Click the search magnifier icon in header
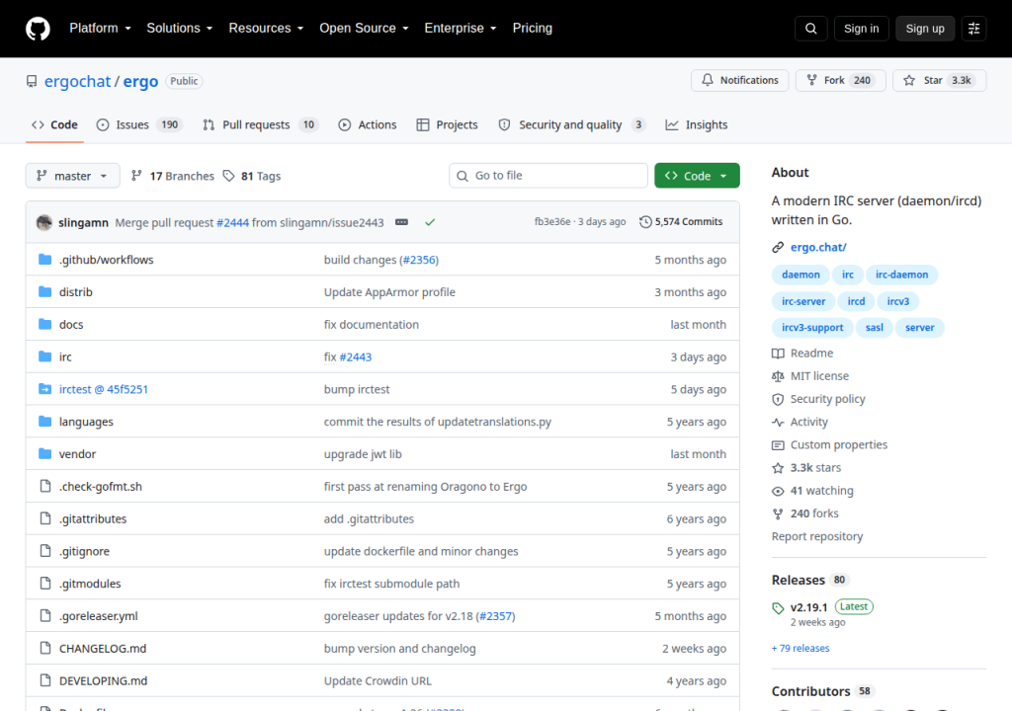 point(810,29)
